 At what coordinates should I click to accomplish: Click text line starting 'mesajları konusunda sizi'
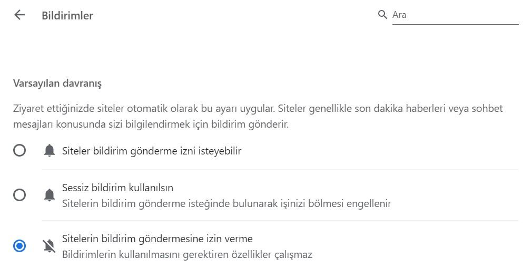[151, 125]
